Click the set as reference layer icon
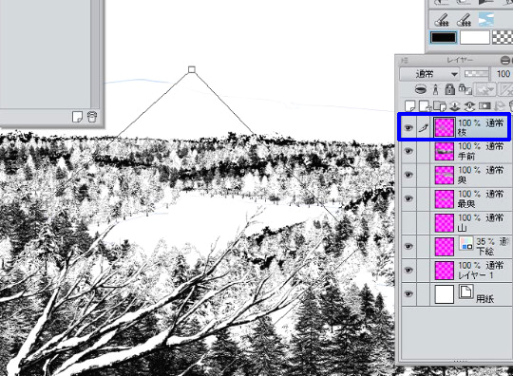The width and height of the screenshot is (513, 376). coord(436,89)
